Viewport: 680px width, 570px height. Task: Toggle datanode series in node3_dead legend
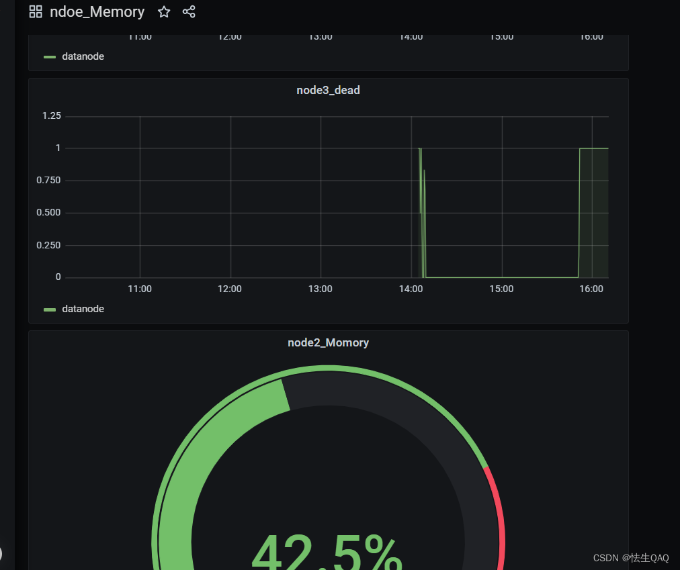[83, 309]
